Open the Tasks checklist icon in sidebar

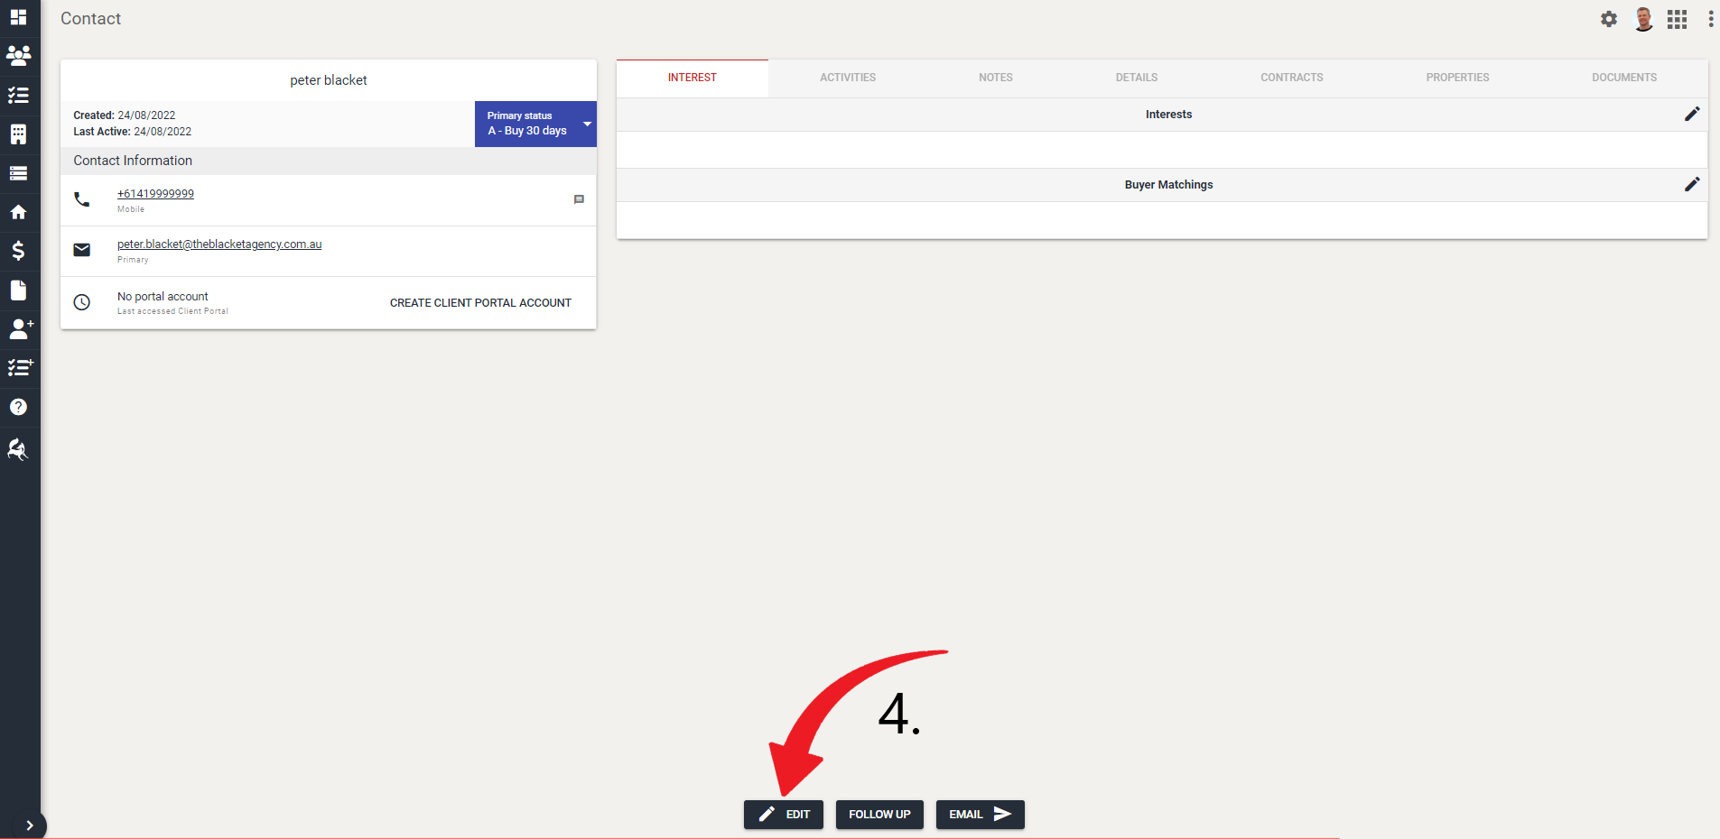(x=18, y=95)
